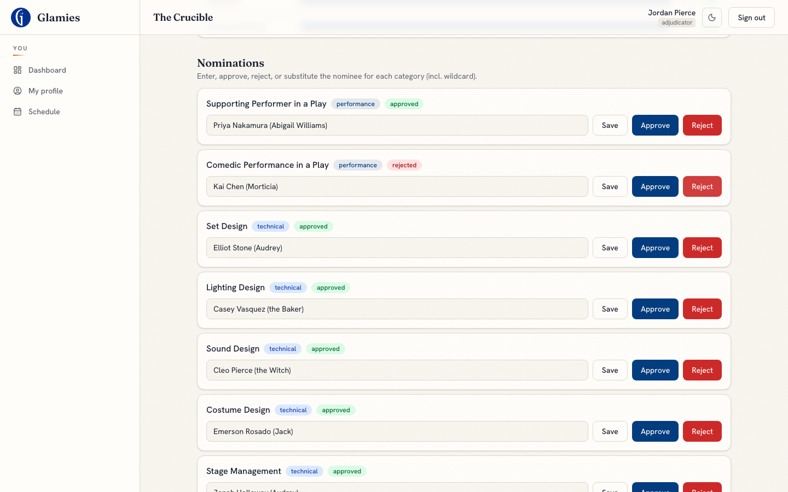The height and width of the screenshot is (492, 788).
Task: Click the rejected status badge
Action: pos(404,165)
